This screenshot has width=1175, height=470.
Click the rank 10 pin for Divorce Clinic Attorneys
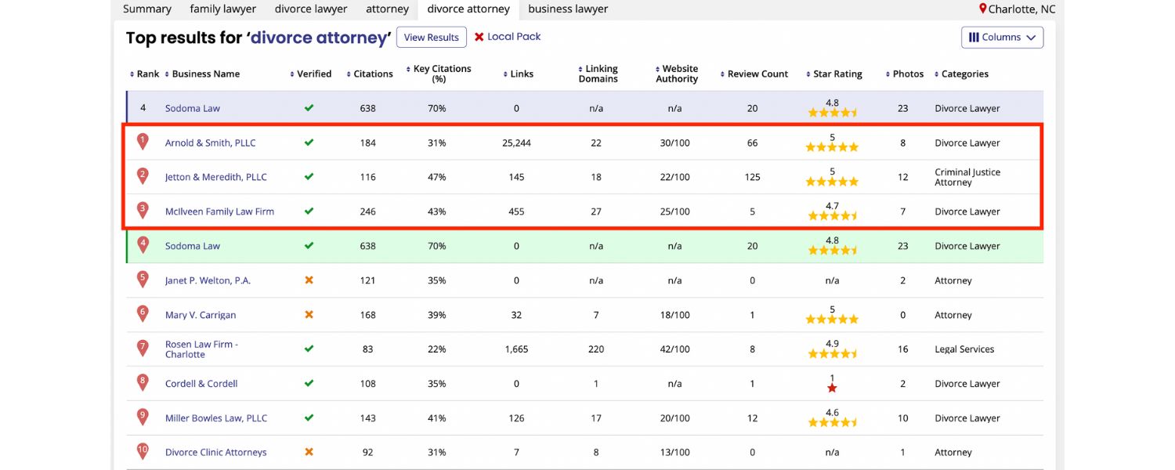tap(143, 450)
